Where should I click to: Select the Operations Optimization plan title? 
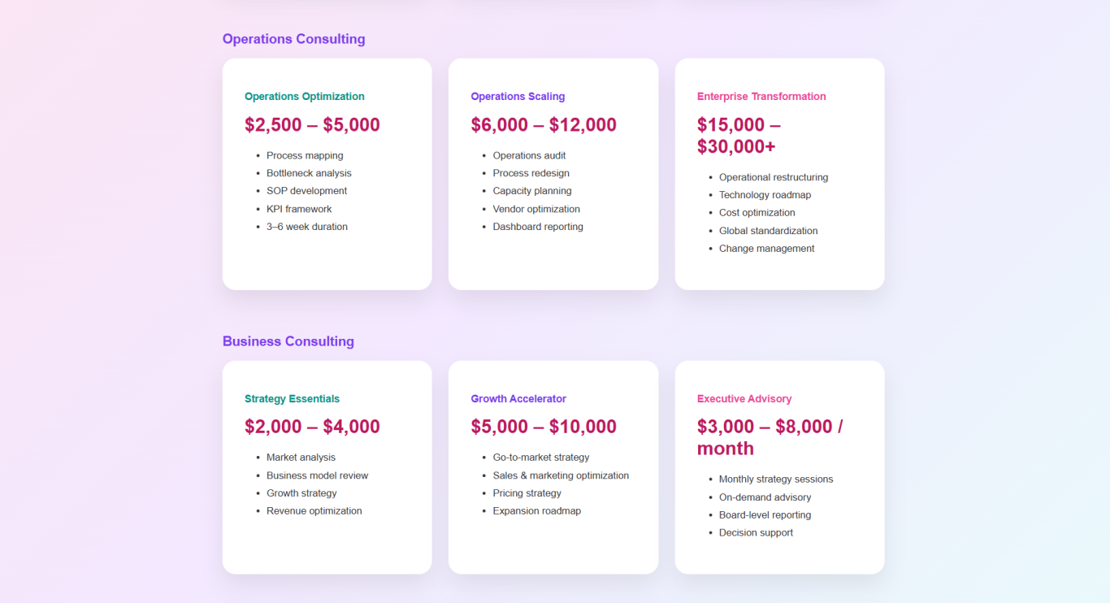304,97
